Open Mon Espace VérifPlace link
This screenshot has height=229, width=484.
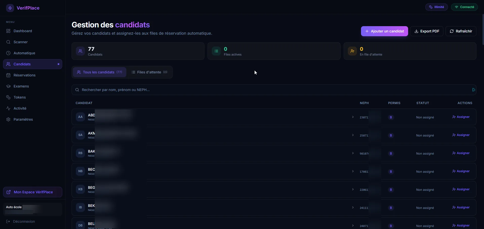click(x=33, y=192)
